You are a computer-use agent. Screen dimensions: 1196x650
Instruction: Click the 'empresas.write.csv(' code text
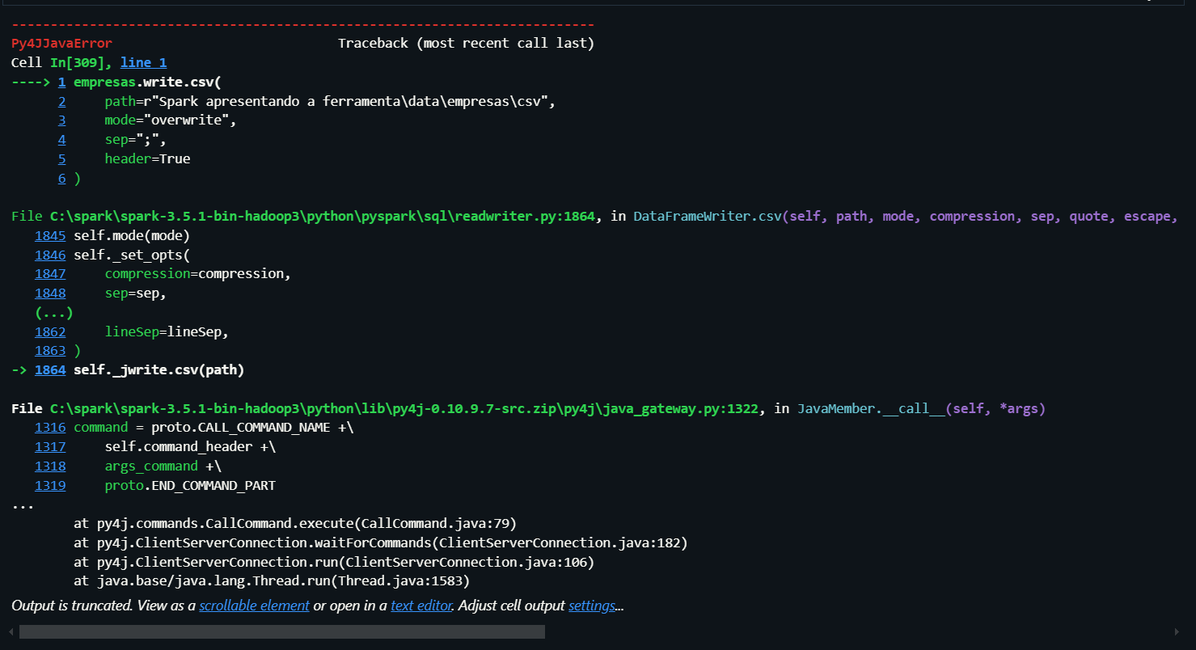(147, 82)
